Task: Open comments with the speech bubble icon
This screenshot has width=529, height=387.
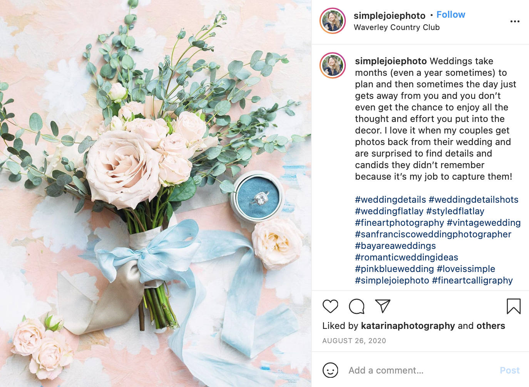Action: coord(357,306)
